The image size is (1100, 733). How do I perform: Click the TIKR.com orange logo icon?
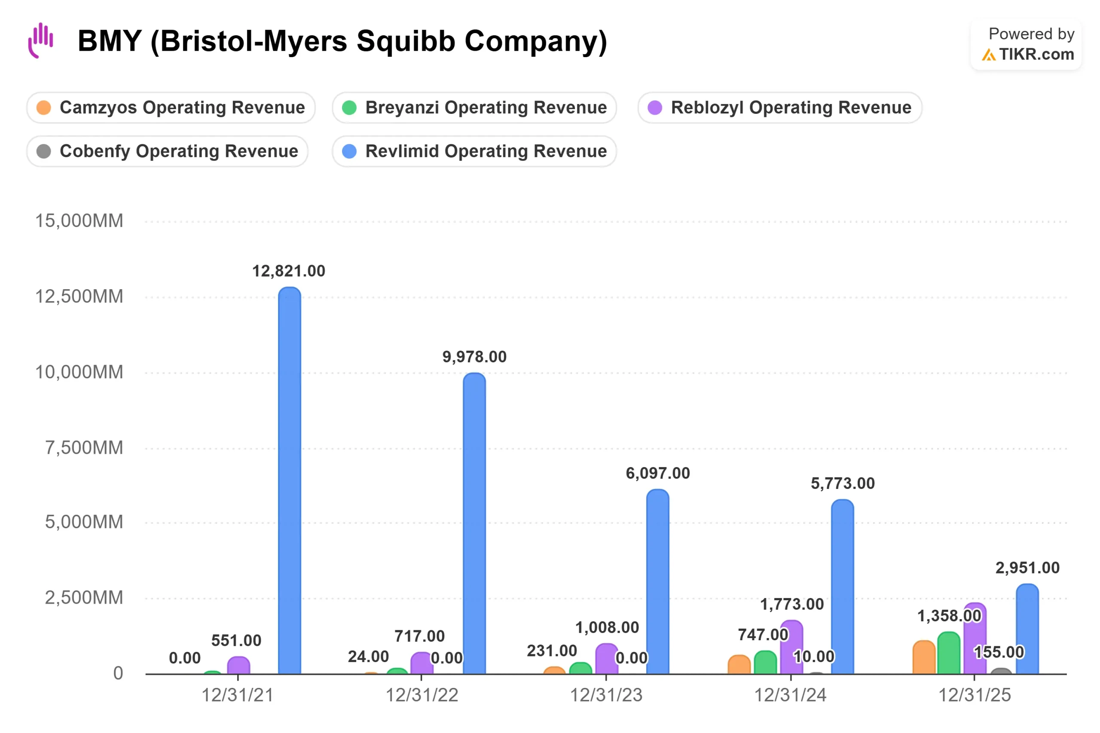click(x=988, y=55)
